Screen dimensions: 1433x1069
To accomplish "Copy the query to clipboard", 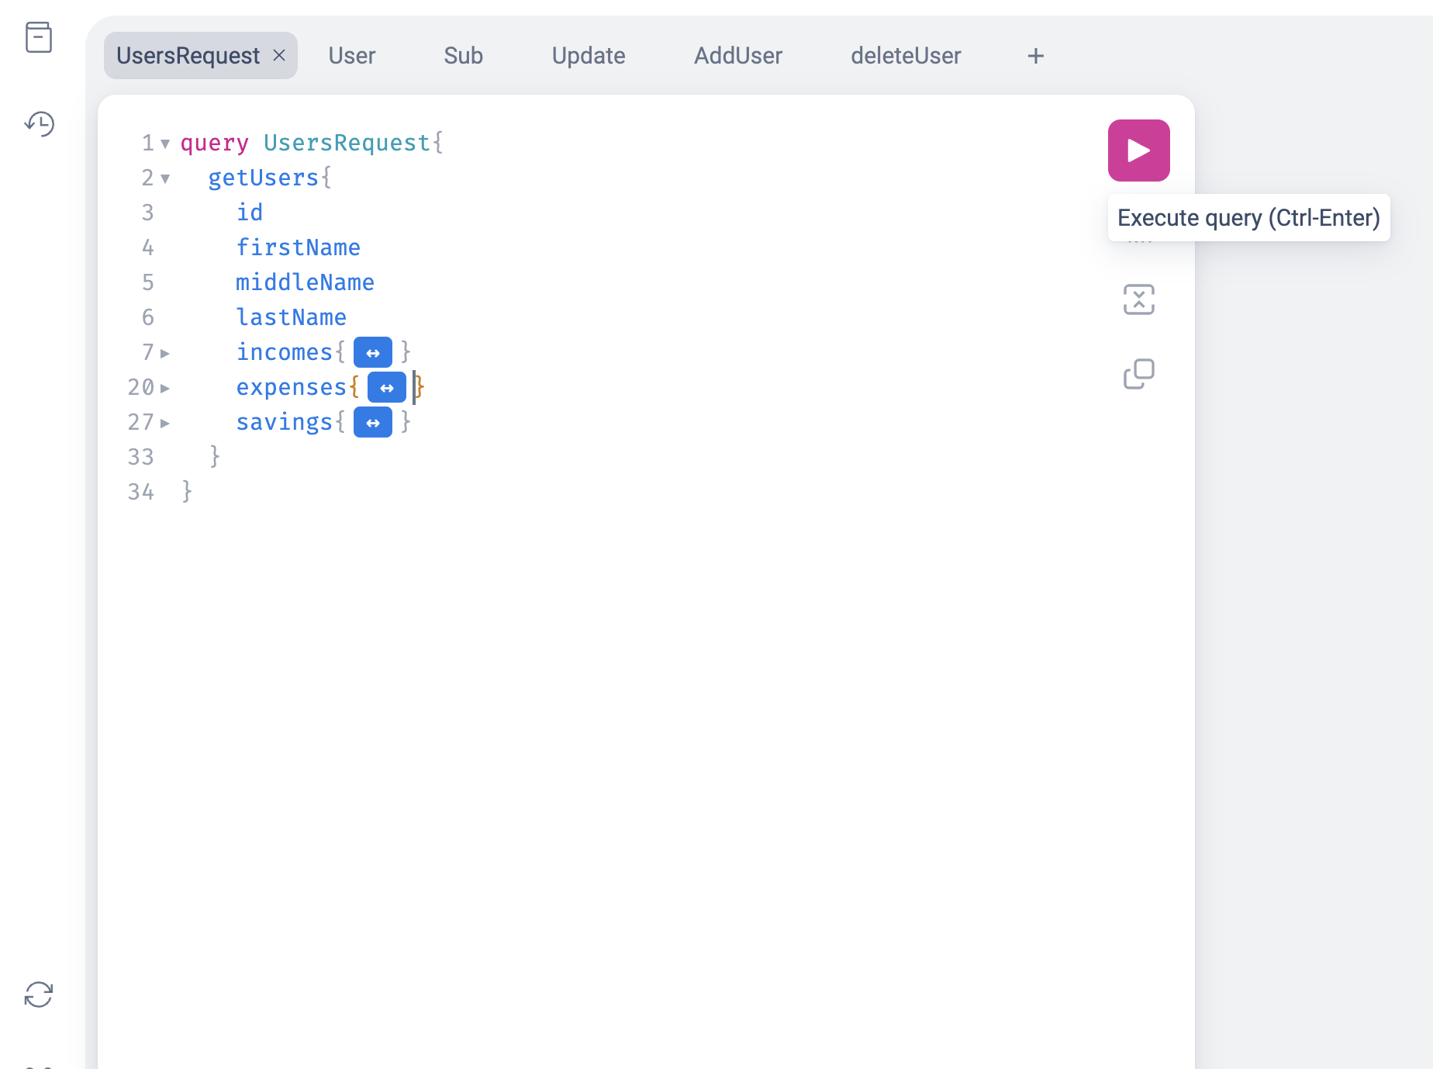I will coord(1138,372).
